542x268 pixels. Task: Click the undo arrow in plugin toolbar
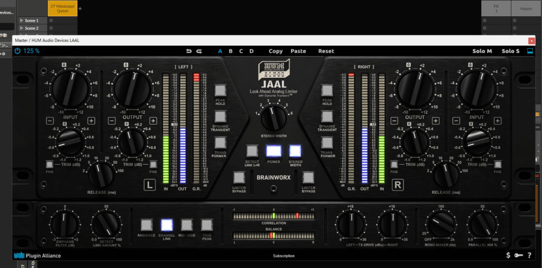click(189, 51)
